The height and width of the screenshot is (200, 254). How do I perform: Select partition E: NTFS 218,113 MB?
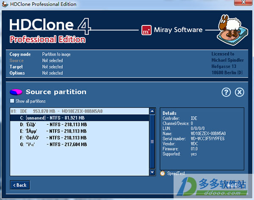(x=80, y=131)
